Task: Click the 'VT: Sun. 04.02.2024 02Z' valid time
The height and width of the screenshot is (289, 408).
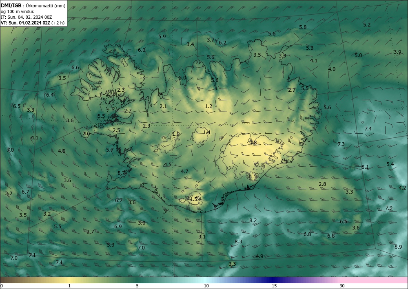Action: 25,23
